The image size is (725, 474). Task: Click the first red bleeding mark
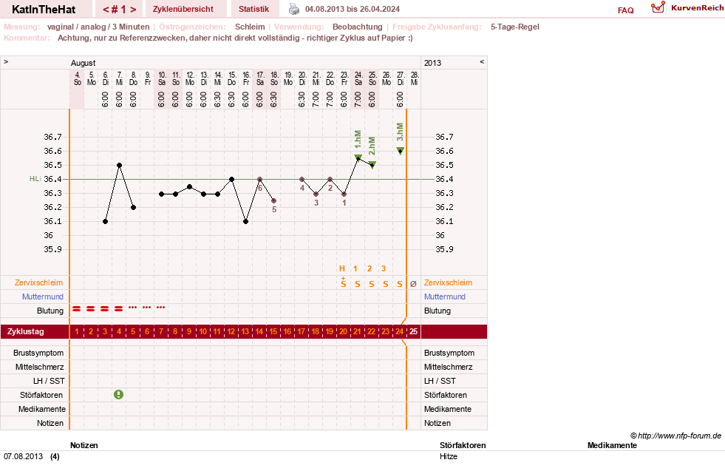click(x=77, y=308)
